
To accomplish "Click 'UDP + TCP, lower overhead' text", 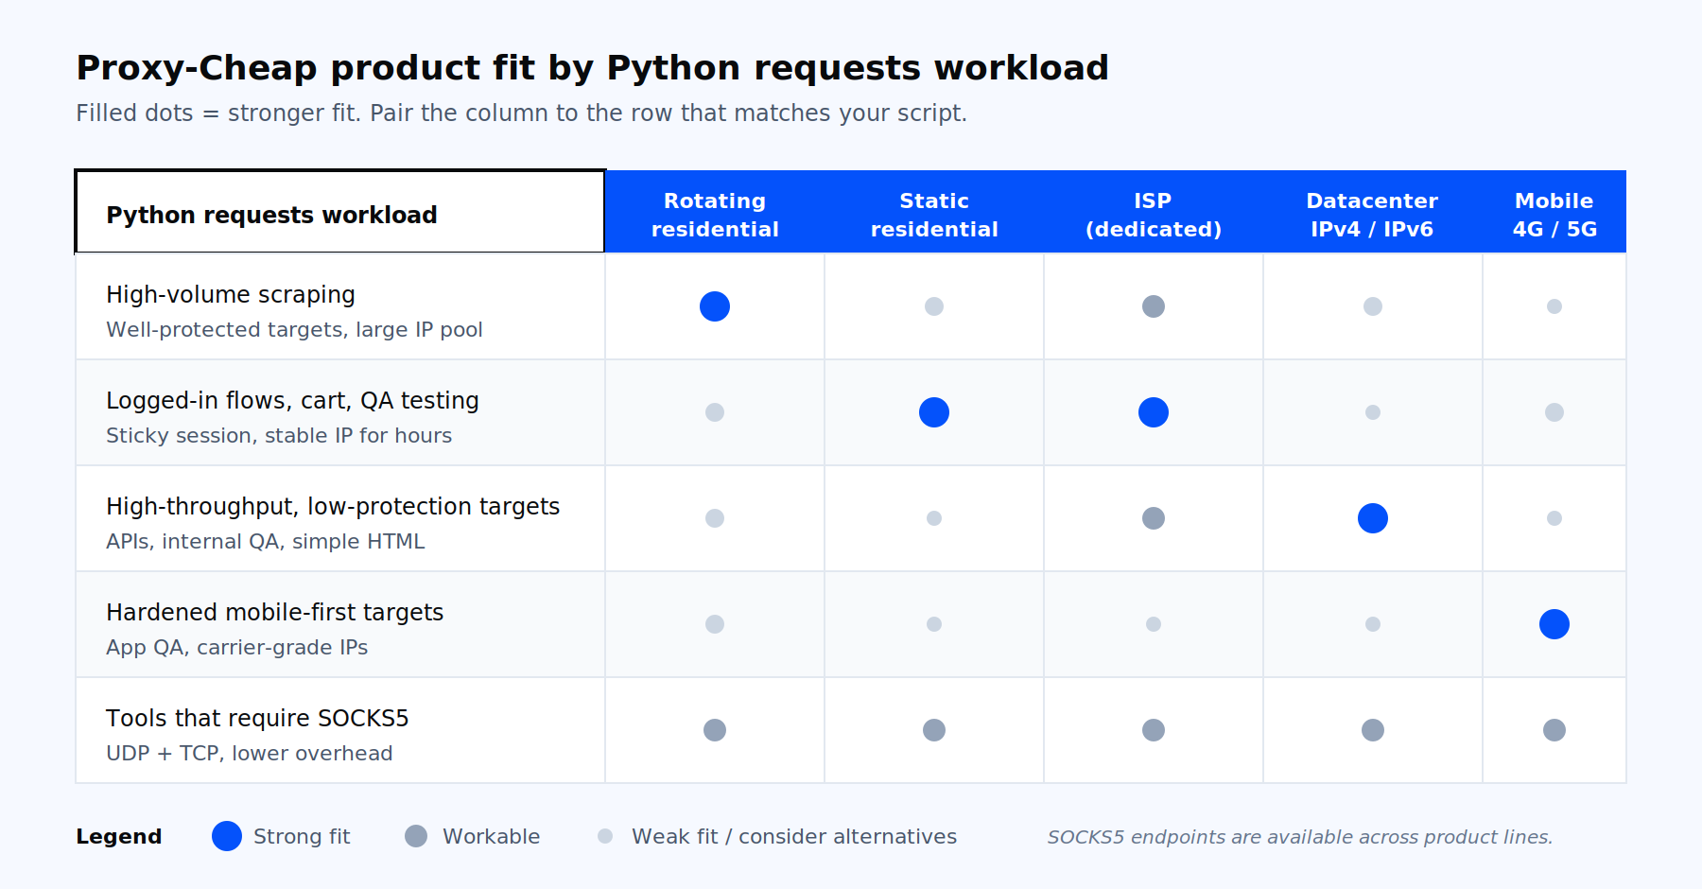I will tap(250, 754).
